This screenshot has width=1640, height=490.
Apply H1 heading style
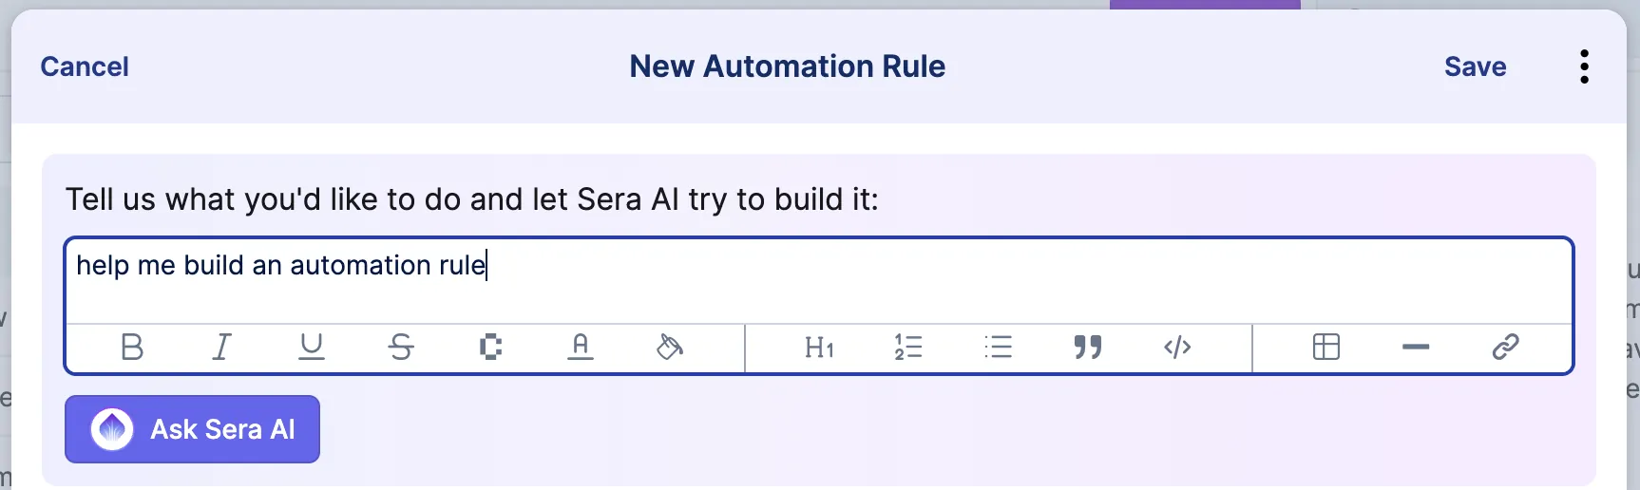coord(819,348)
